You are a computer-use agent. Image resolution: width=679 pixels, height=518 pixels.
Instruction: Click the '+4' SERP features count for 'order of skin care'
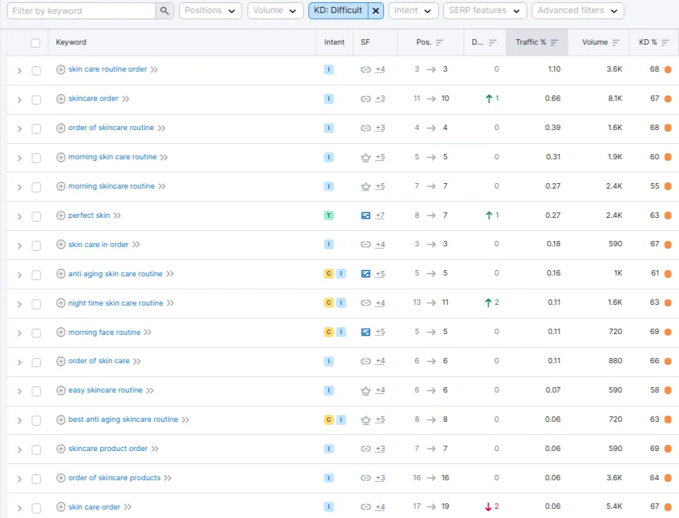[380, 361]
